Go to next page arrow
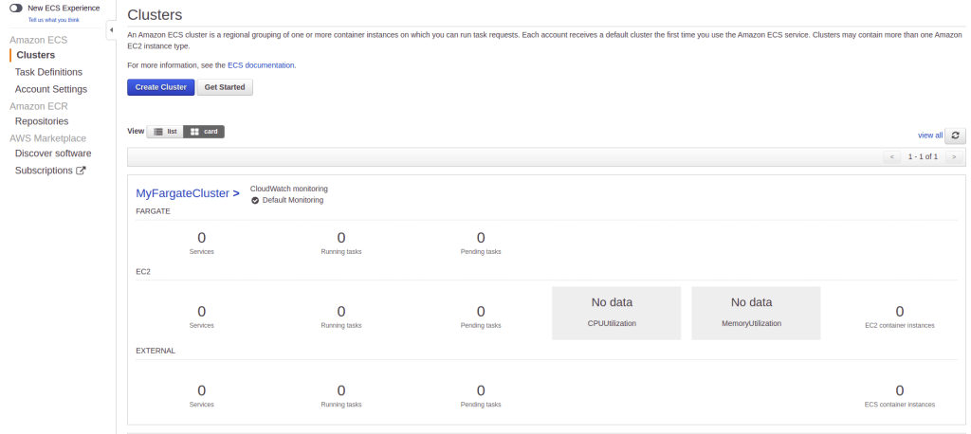The height and width of the screenshot is (434, 971). (953, 156)
